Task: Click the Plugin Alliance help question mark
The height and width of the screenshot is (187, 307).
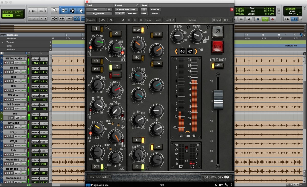Action: click(231, 185)
